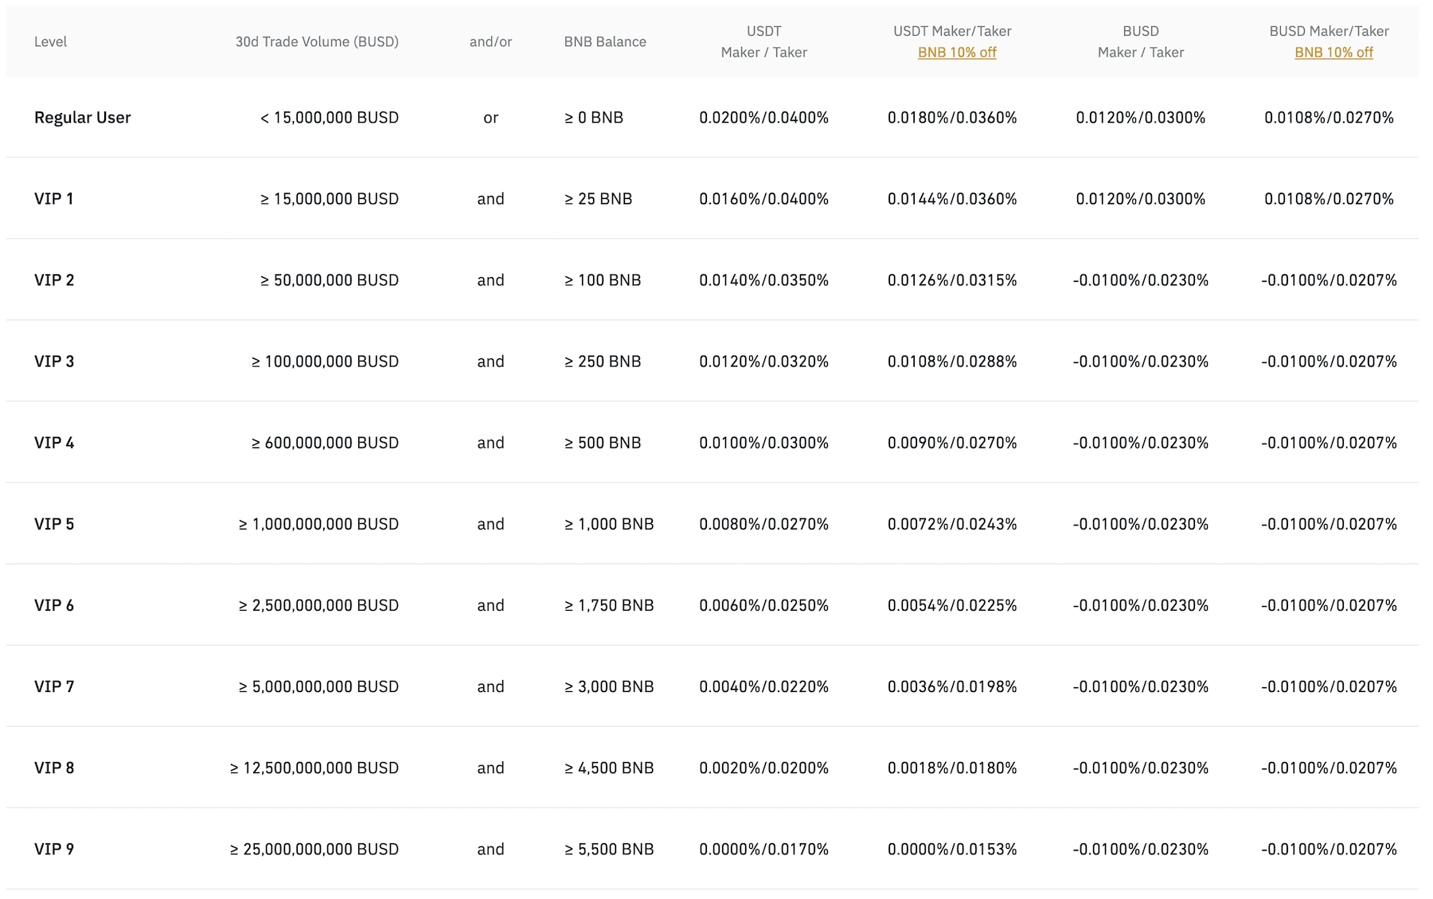Click the BNB Balance column header
The height and width of the screenshot is (899, 1433).
604,41
